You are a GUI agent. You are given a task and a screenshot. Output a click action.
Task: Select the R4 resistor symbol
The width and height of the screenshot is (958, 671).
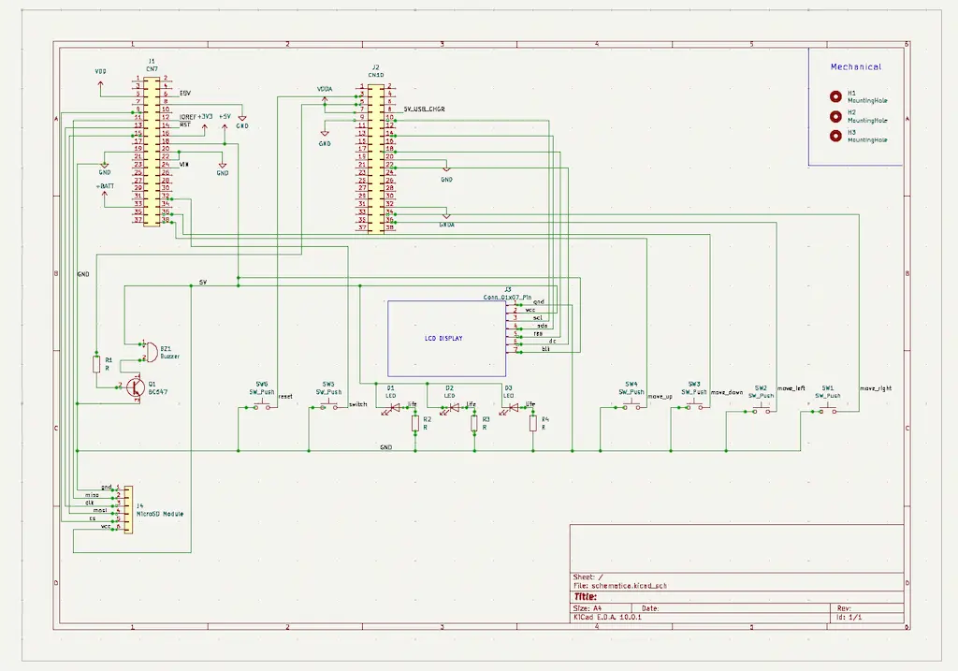532,423
